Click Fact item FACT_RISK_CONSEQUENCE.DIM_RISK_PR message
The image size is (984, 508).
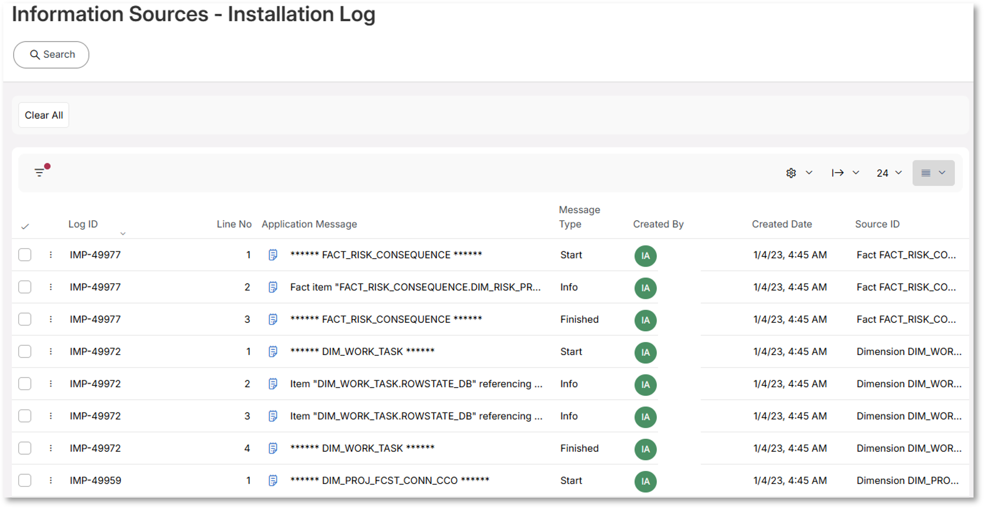415,287
